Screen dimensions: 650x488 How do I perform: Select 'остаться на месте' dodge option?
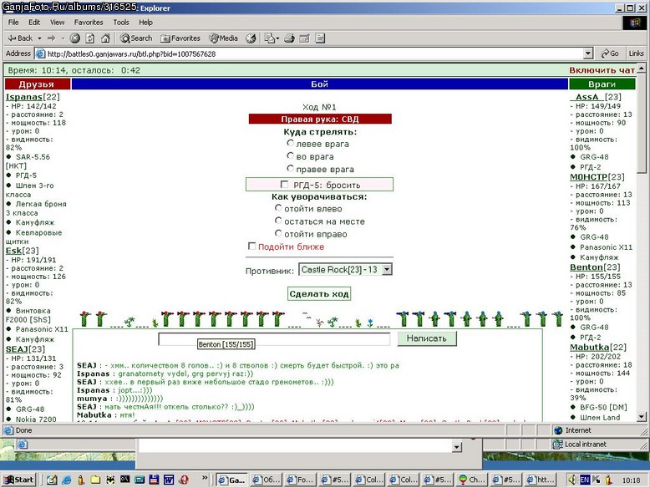[x=278, y=221]
